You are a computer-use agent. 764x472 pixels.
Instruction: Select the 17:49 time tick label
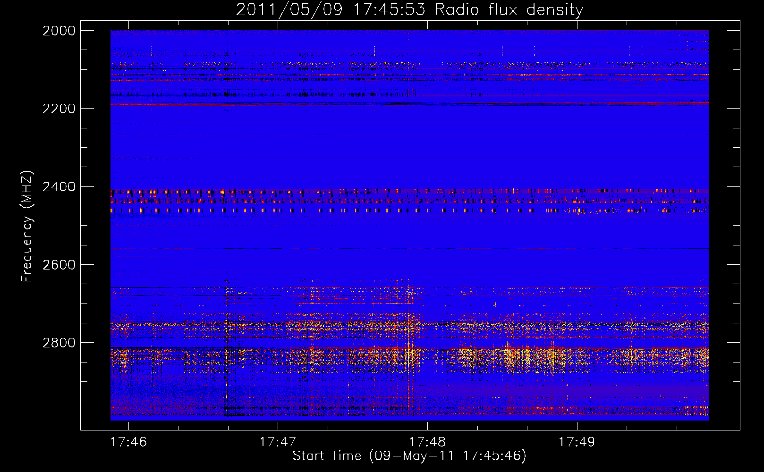(577, 442)
